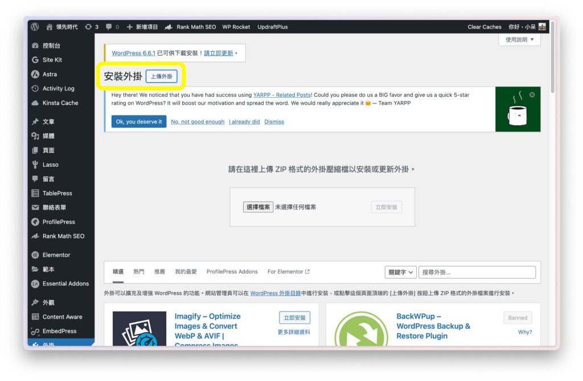Click the Why? link for BackWPup

(524, 332)
